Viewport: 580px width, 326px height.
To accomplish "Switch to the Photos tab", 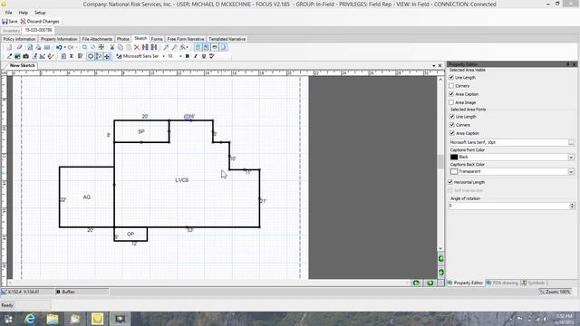I will (123, 39).
